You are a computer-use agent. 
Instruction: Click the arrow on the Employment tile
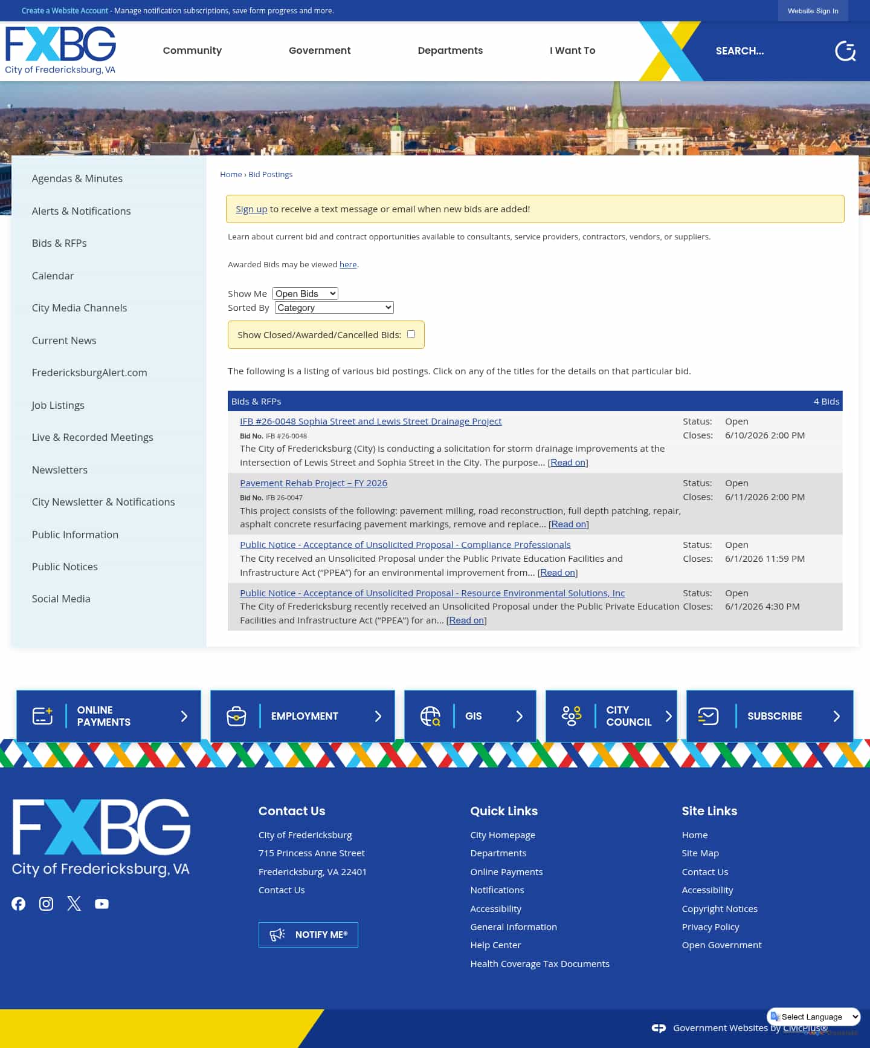click(378, 716)
